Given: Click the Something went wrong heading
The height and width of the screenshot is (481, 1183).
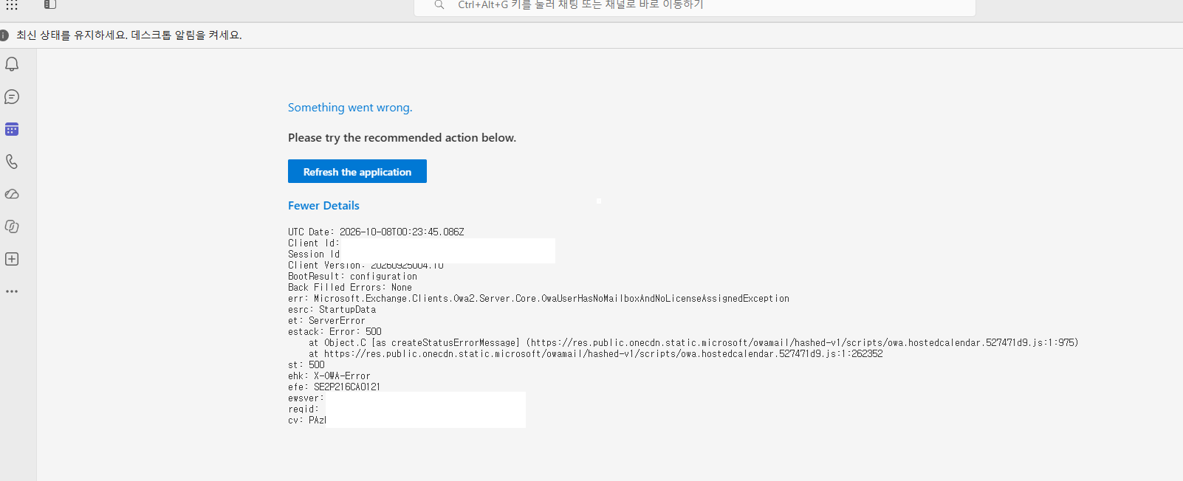Looking at the screenshot, I should 350,108.
